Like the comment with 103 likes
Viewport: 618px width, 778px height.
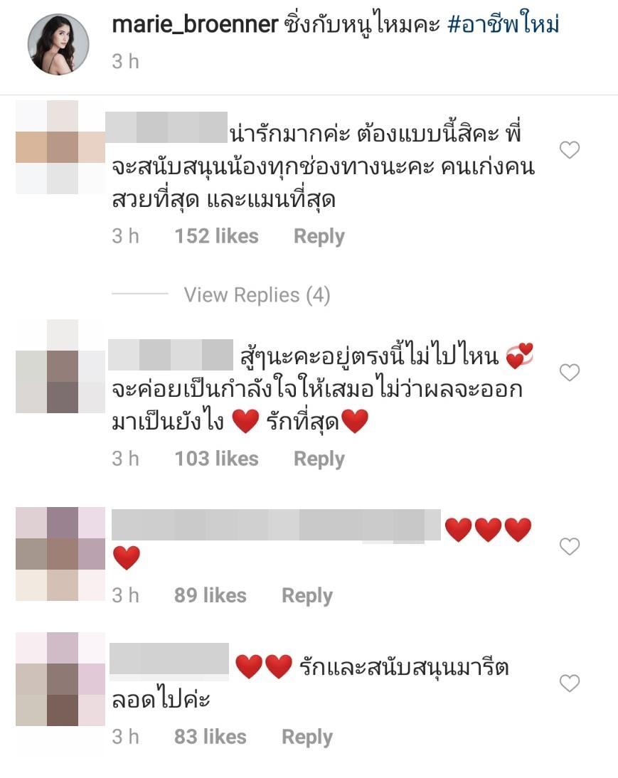(x=570, y=373)
